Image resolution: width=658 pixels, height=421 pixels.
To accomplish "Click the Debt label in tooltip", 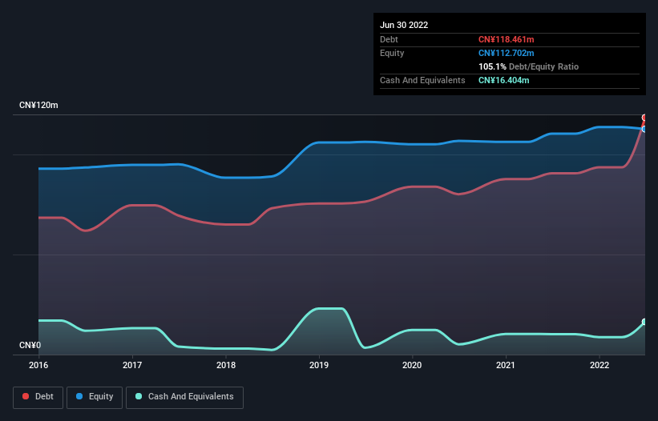I will click(x=389, y=39).
